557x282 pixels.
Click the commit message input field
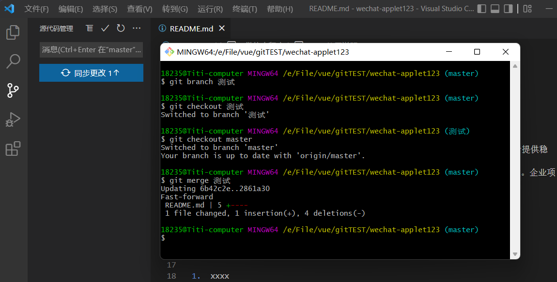(91, 49)
